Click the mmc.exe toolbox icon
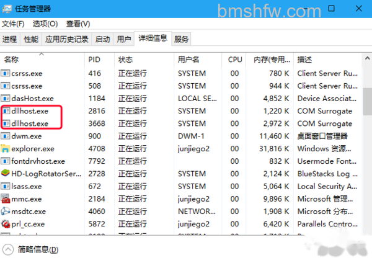372x263 pixels. (x=5, y=198)
